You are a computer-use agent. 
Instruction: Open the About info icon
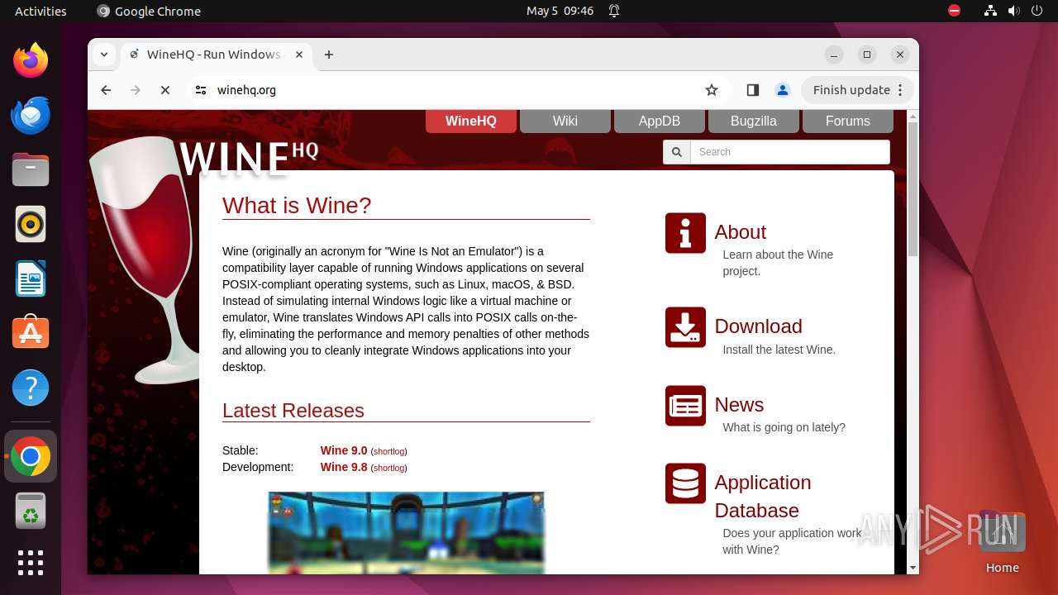tap(685, 233)
